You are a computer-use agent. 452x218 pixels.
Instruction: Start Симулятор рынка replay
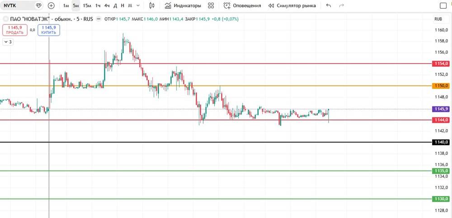point(292,5)
